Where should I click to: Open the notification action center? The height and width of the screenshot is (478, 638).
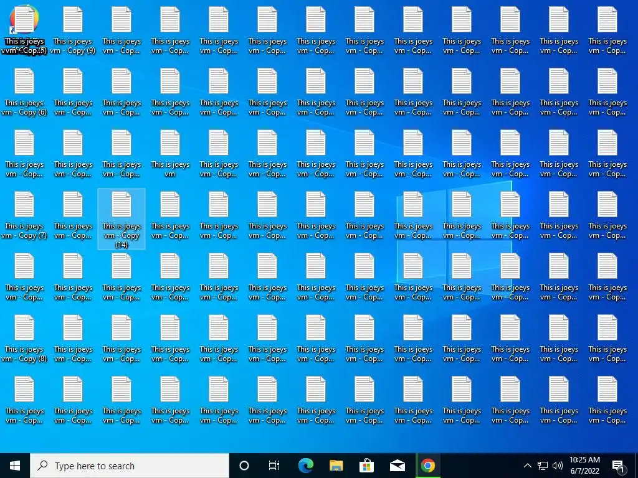[x=619, y=466]
